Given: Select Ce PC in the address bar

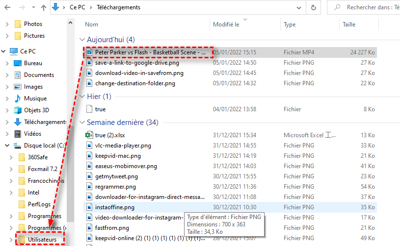Looking at the screenshot, I should pos(78,7).
